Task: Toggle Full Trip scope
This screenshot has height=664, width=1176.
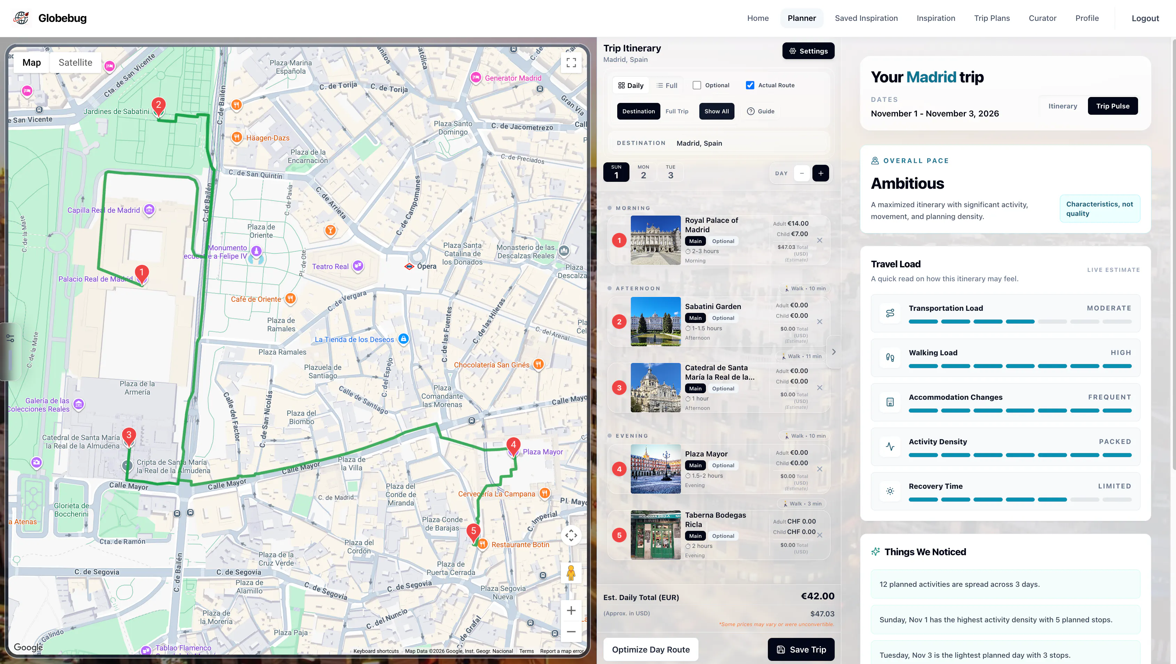Action: pos(677,111)
